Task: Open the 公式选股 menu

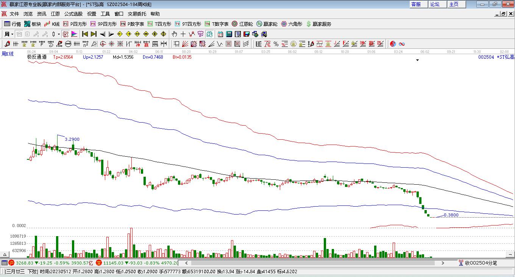Action: pyautogui.click(x=73, y=14)
